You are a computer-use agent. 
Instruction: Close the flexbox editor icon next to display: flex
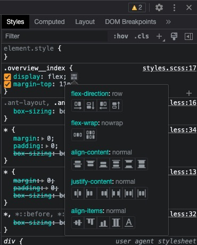point(74,77)
